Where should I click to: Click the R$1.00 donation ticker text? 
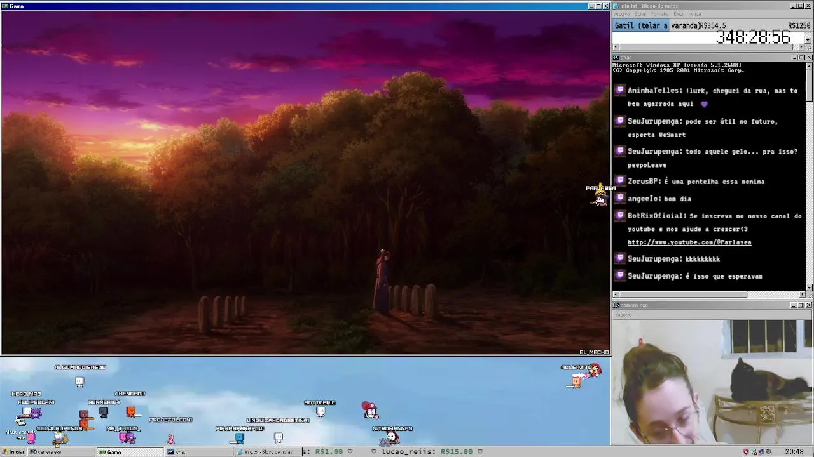tap(329, 451)
